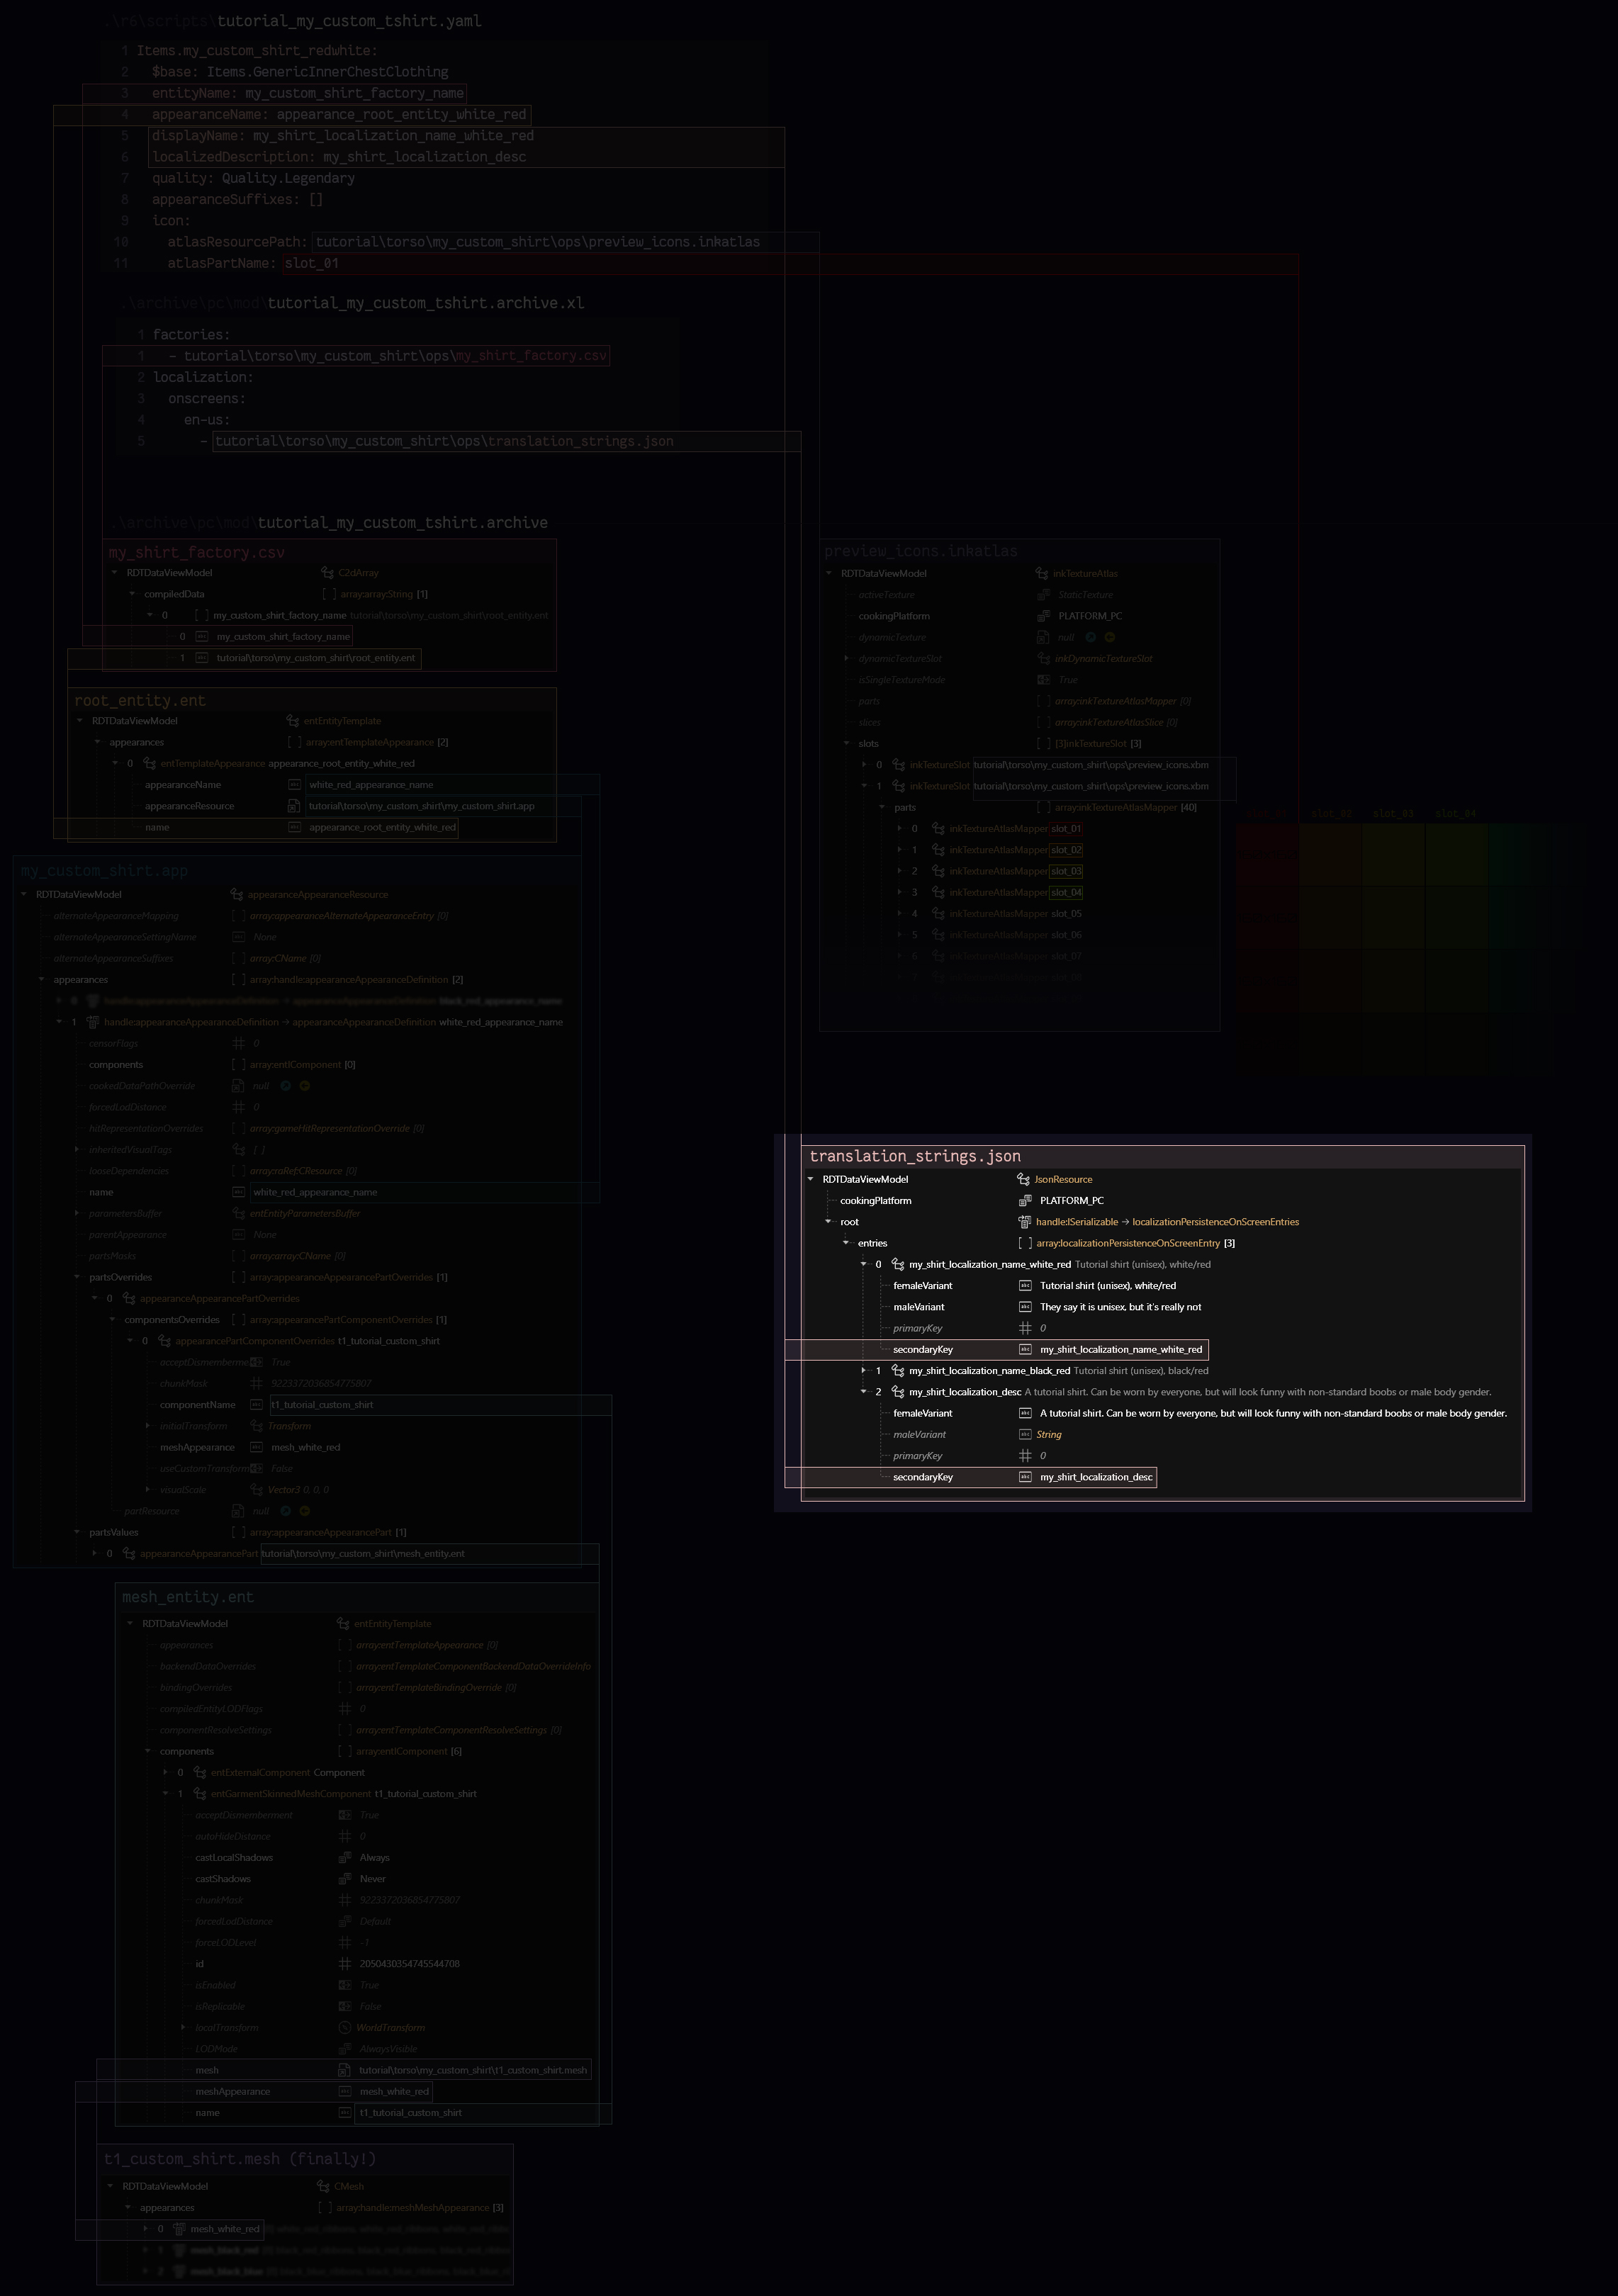Image resolution: width=1618 pixels, height=2296 pixels.
Task: Click the localizationPersistenceOnScreenEntries type link
Action: (1215, 1222)
